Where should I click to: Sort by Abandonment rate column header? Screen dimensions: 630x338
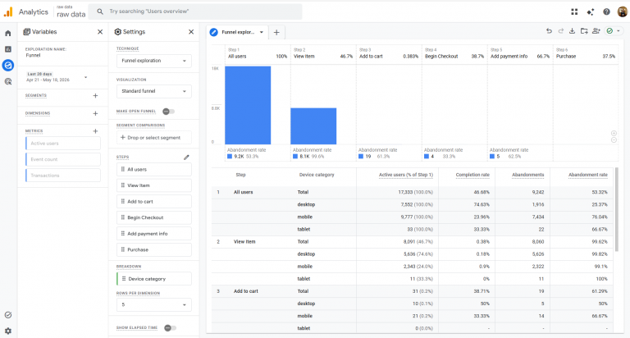(x=588, y=175)
